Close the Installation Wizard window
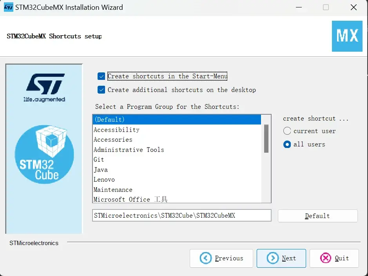The height and width of the screenshot is (276, 368). coord(353,7)
